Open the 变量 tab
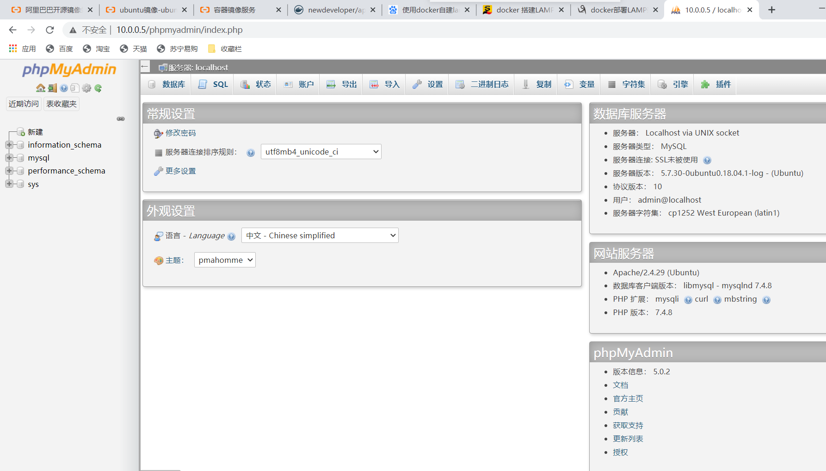The width and height of the screenshot is (826, 471). [579, 84]
